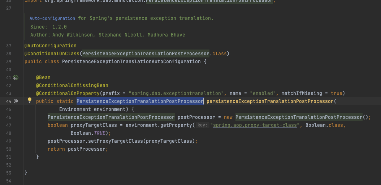This screenshot has height=185, width=381.
Task: Click the @ gutter marker on line 44
Action: [x=16, y=102]
